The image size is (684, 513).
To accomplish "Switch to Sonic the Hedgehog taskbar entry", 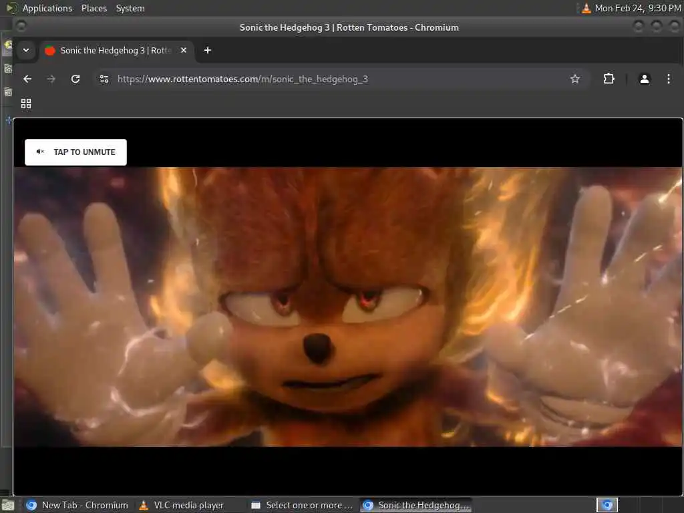I will coord(415,505).
